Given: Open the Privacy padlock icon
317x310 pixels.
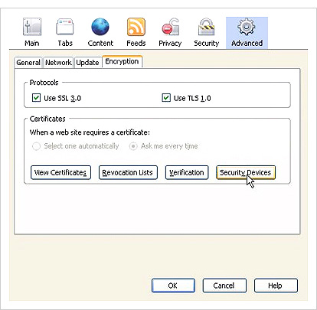Looking at the screenshot, I should 170,27.
